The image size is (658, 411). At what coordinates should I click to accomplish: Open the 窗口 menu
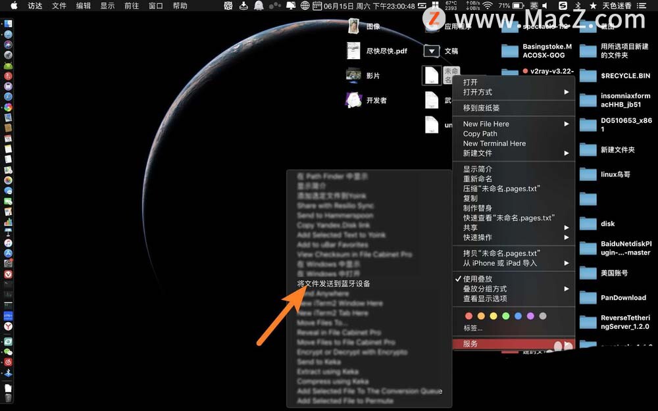coord(156,5)
